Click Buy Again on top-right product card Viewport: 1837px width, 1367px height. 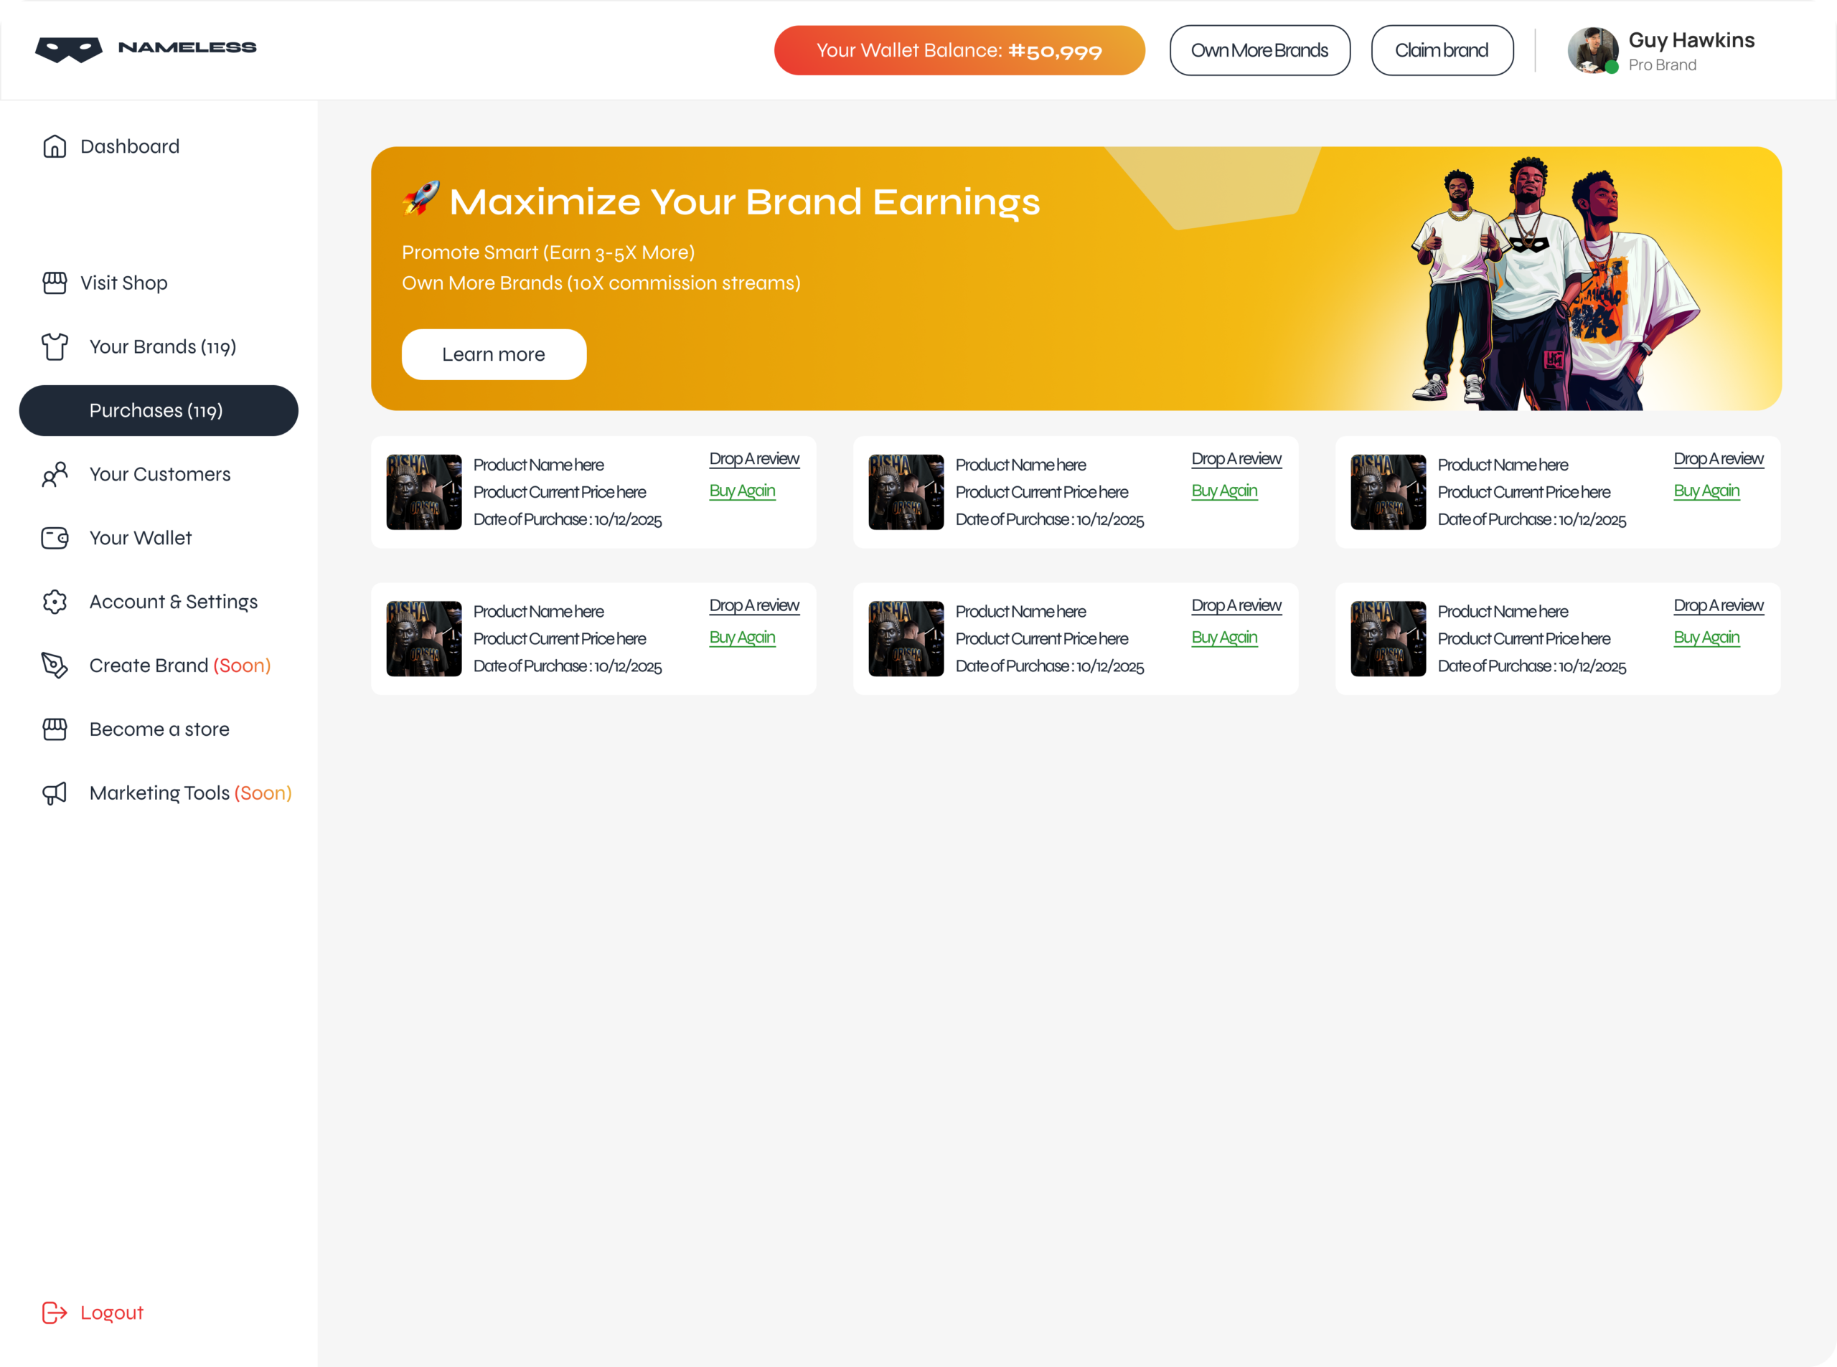coord(1706,491)
